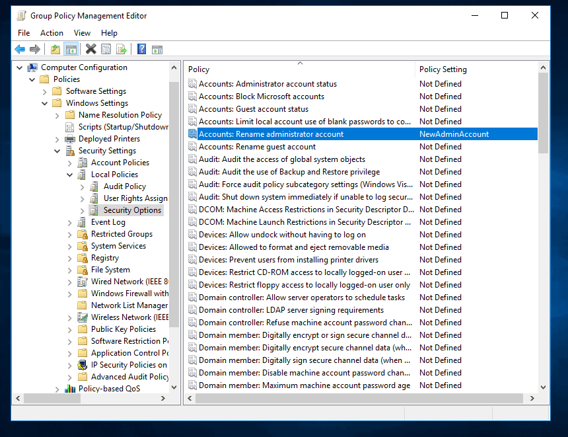Open the View menu
The height and width of the screenshot is (437, 568).
[x=82, y=33]
